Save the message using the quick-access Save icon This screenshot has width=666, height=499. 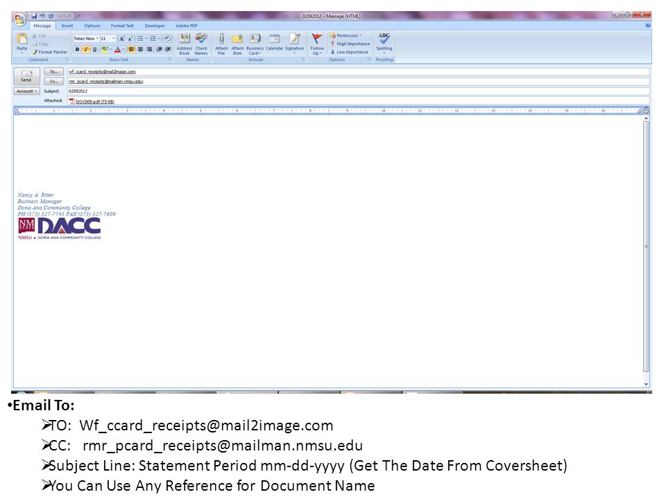[x=34, y=16]
